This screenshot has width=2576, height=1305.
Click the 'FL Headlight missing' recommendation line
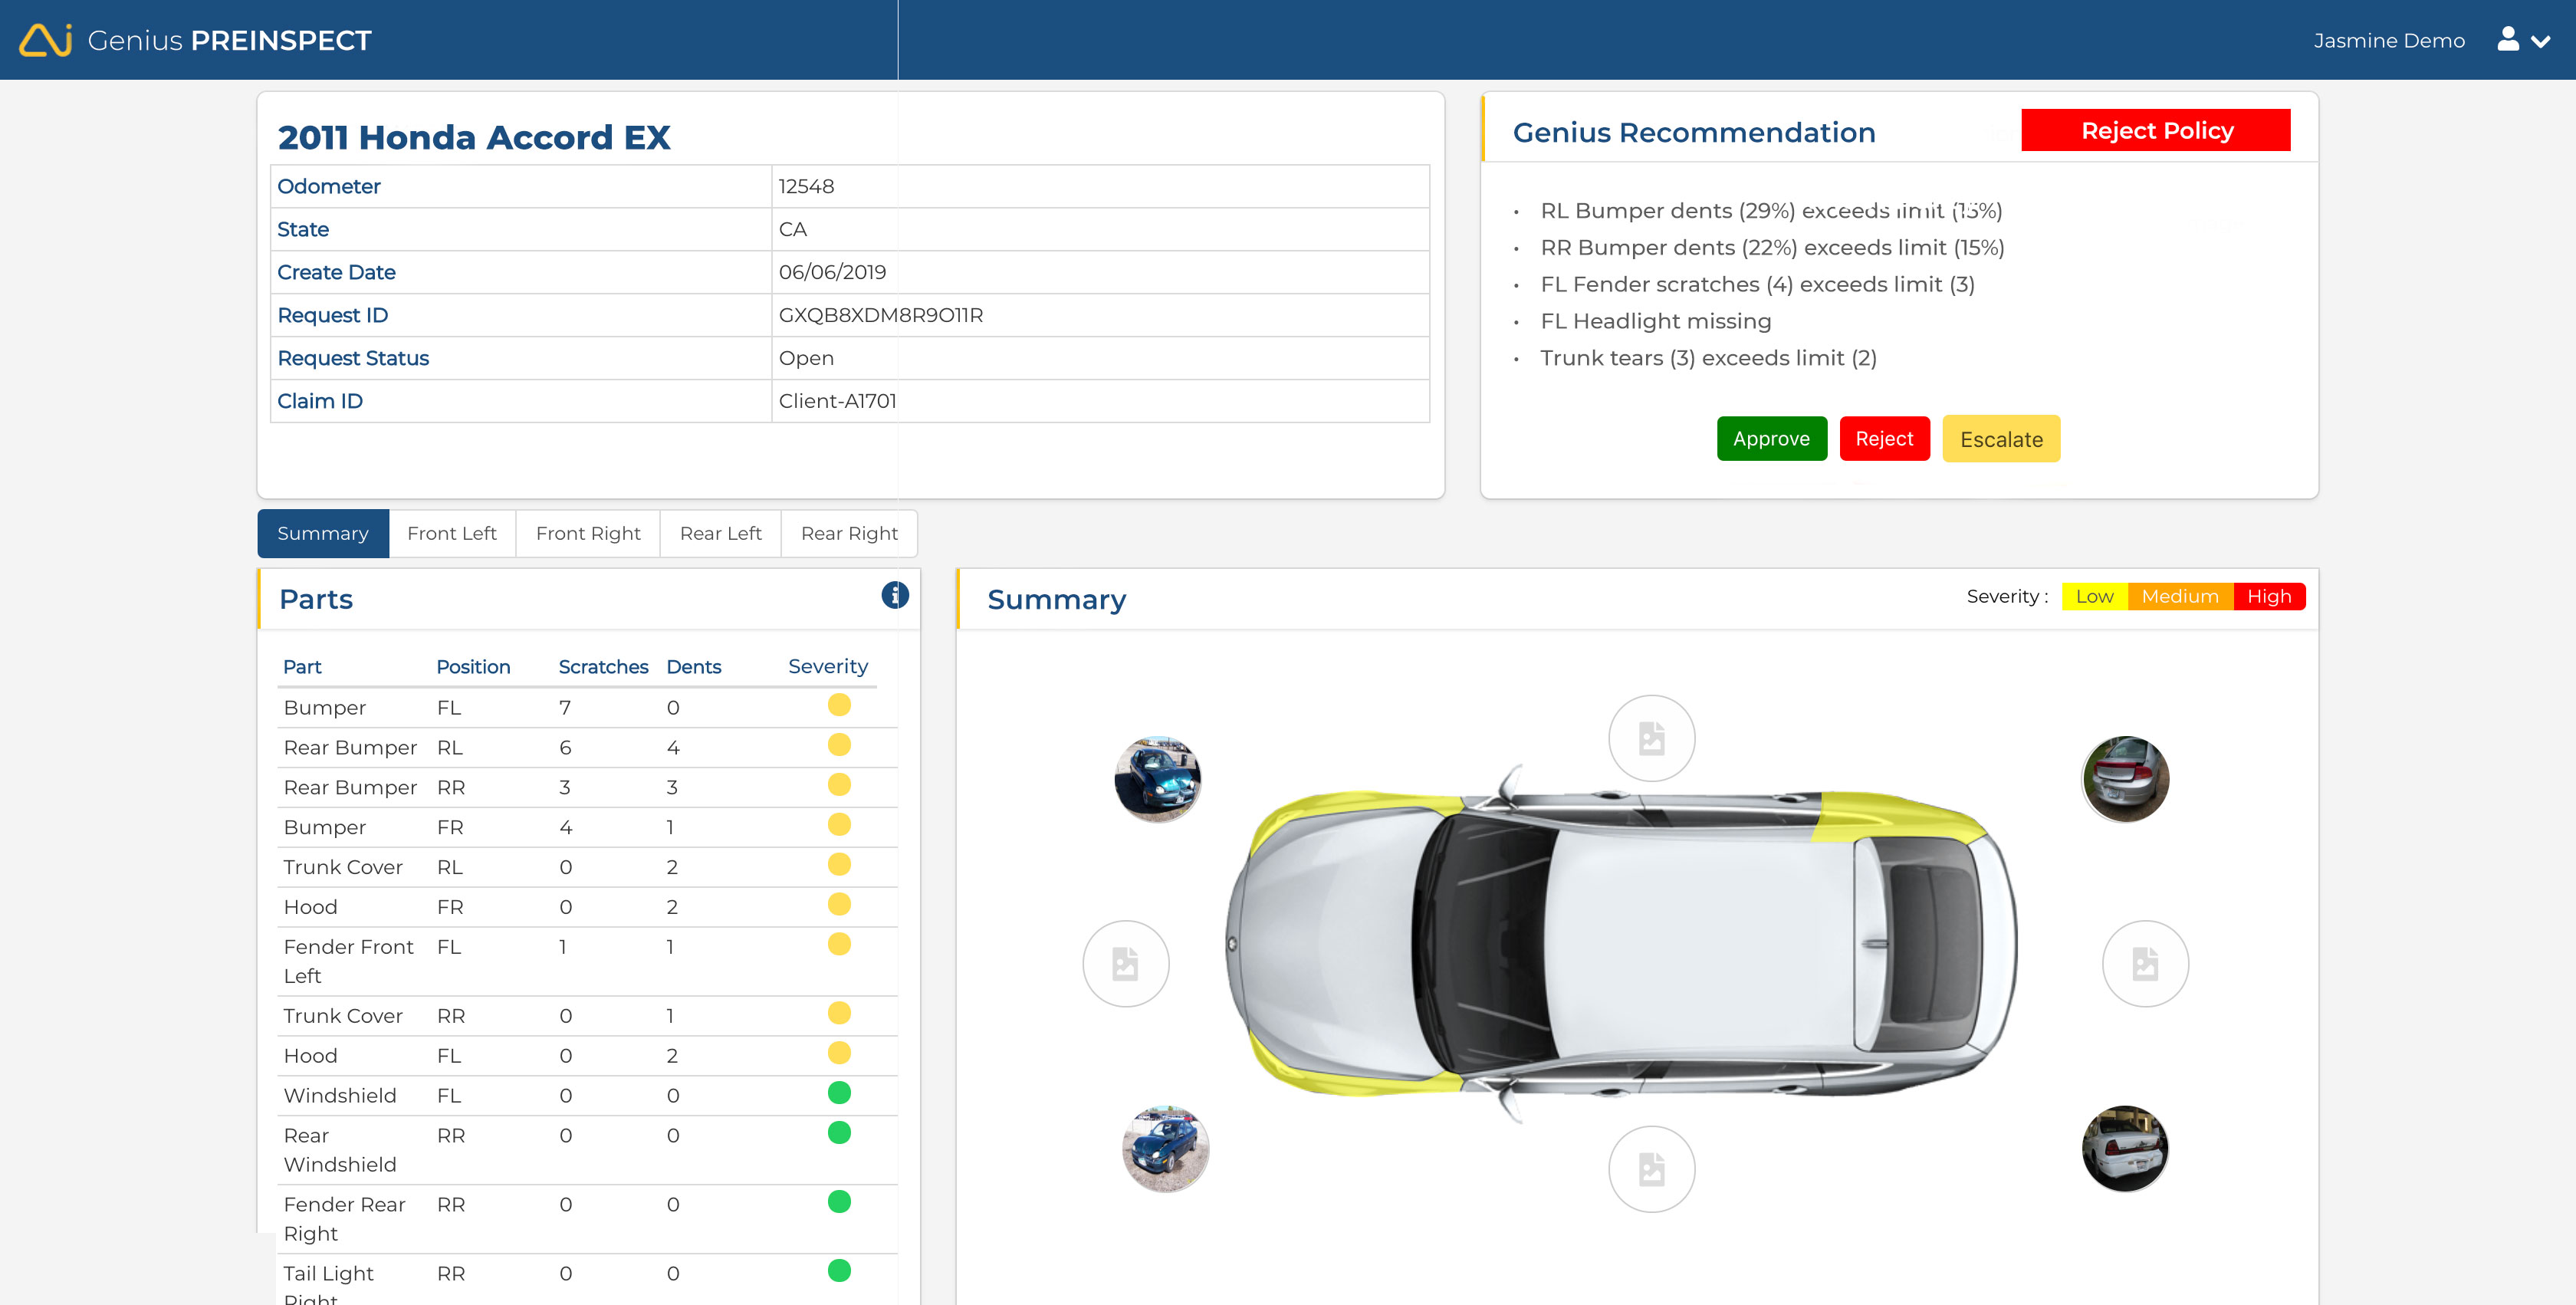point(1655,321)
